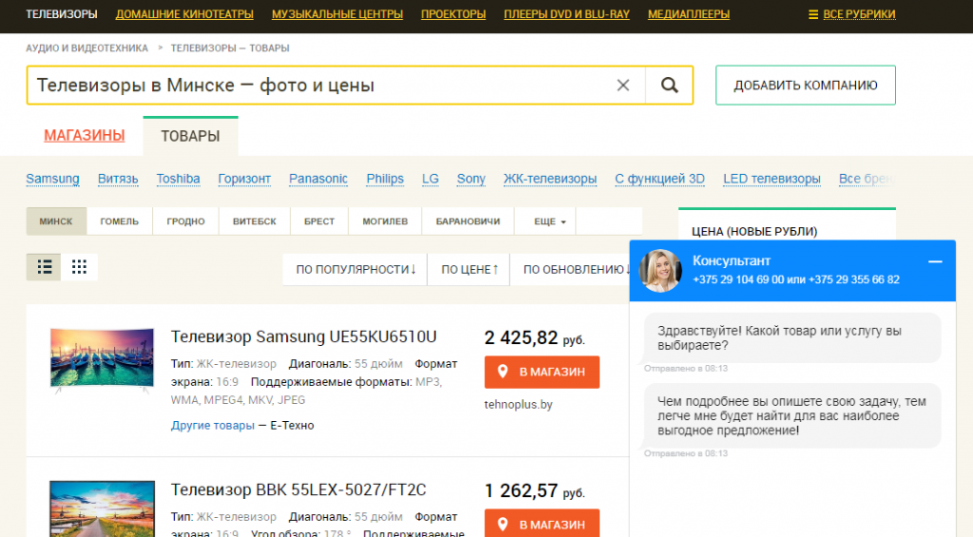Expand the ЕЩЕ cities dropdown
The width and height of the screenshot is (973, 537).
(549, 221)
